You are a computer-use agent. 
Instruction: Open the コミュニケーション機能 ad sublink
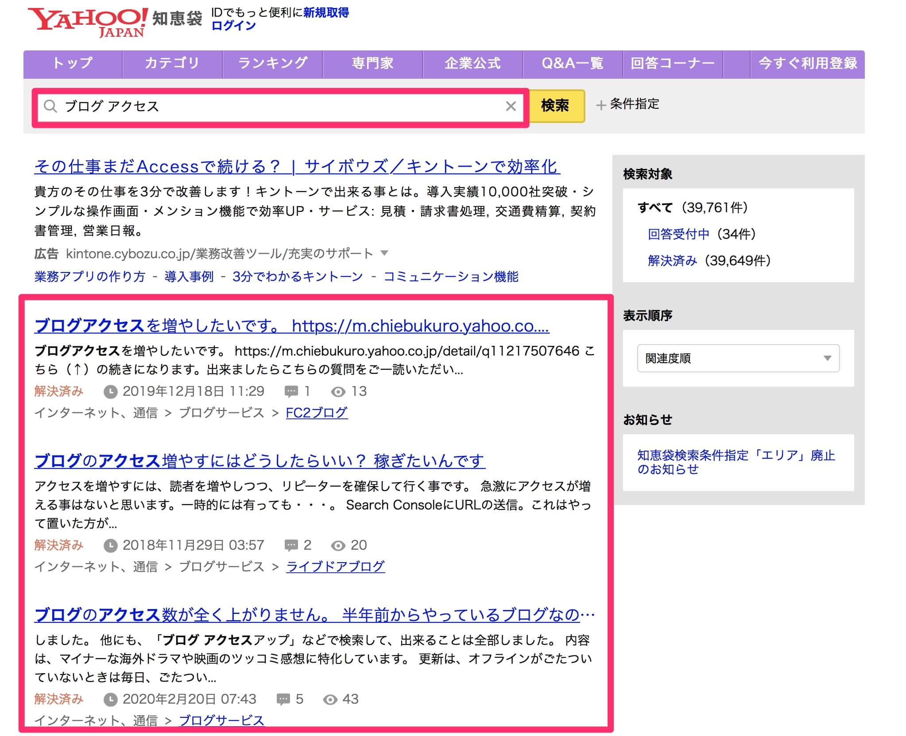(451, 276)
